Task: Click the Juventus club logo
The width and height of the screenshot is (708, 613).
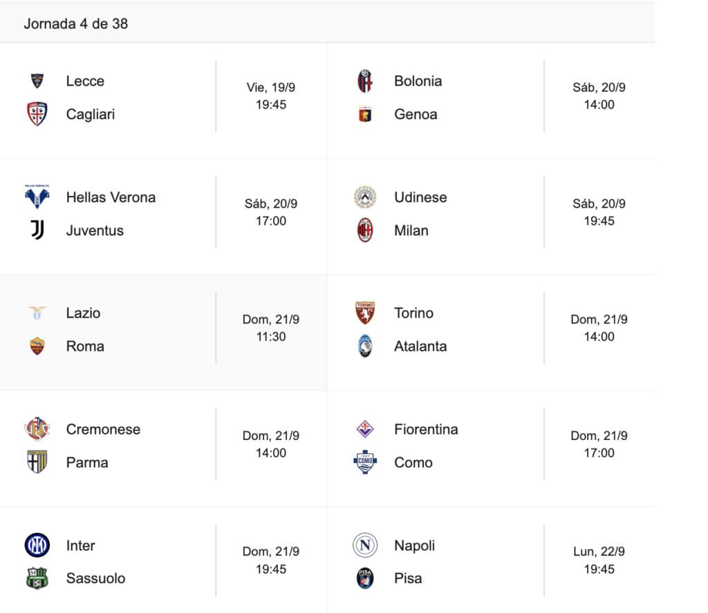Action: point(37,230)
